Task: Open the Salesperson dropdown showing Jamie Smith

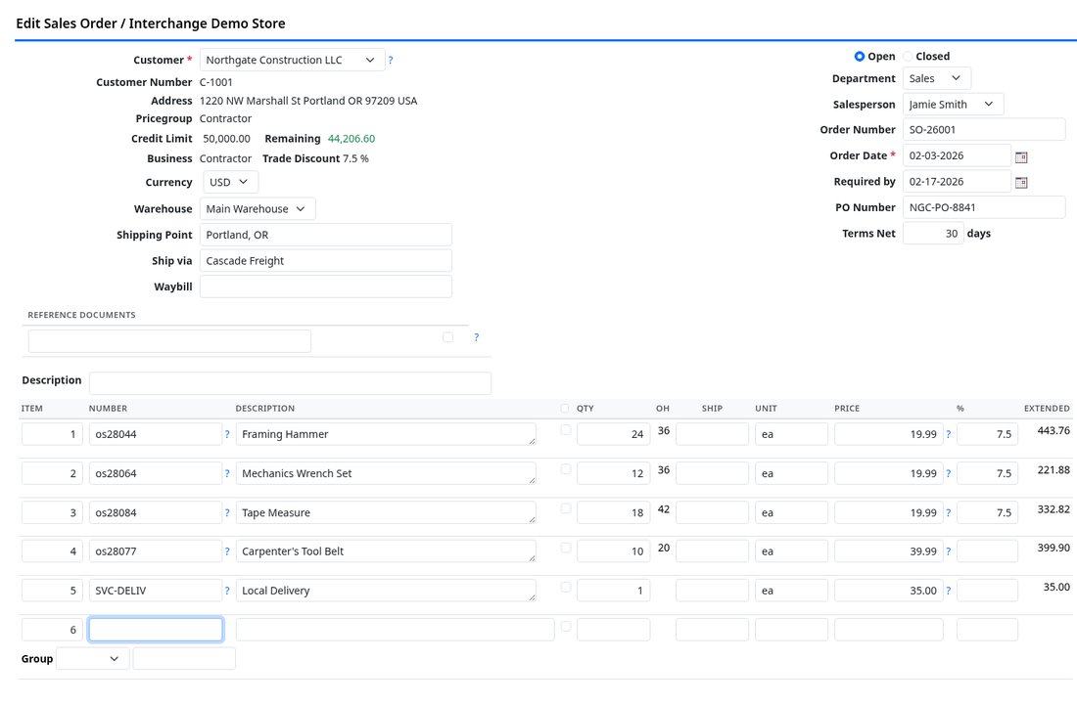Action: [x=953, y=105]
